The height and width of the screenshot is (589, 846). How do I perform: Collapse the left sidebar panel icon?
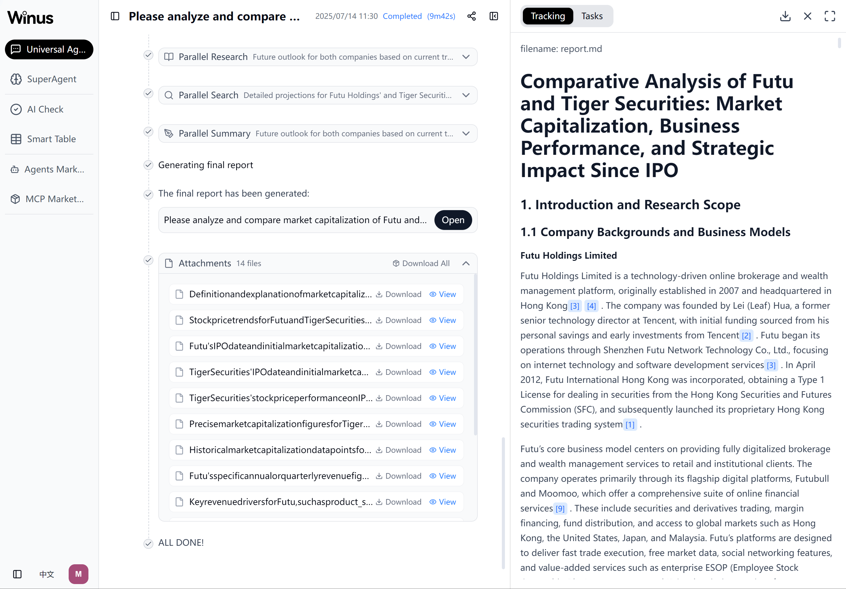click(115, 16)
